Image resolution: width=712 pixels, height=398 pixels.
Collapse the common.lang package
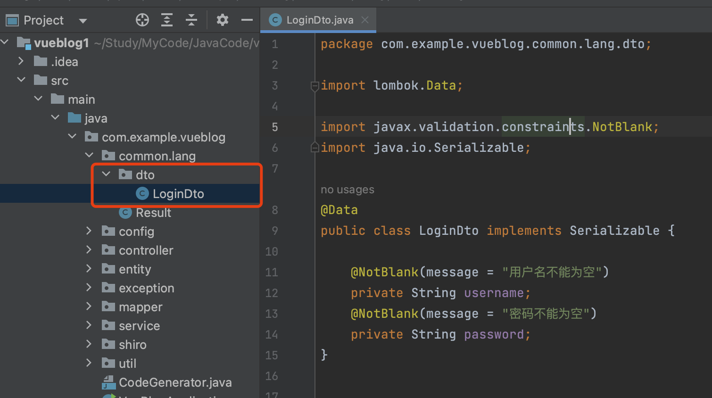[x=89, y=155]
